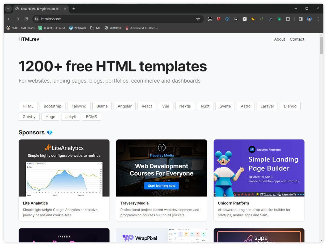Image resolution: width=327 pixels, height=246 pixels.
Task: Open the Traversy Media card title
Action: [134, 203]
